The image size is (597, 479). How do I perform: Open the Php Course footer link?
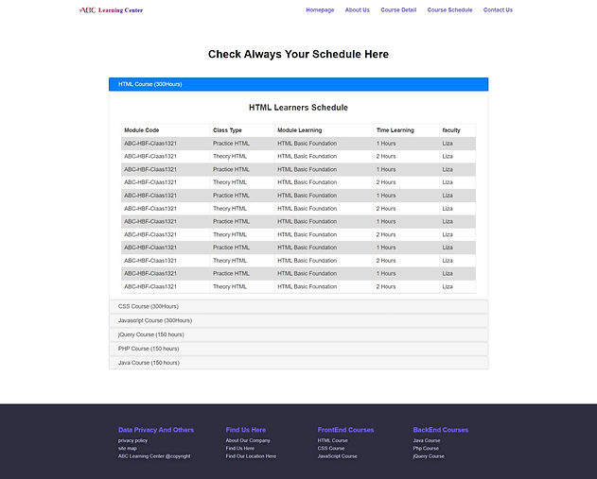pyautogui.click(x=426, y=448)
